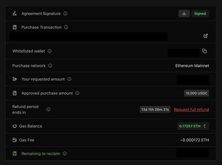
Task: Click the Gas Balance piggy bank icon
Action: pyautogui.click(x=15, y=126)
